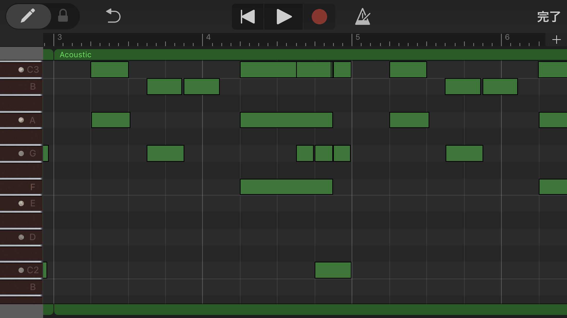Select the G note in bar 5
This screenshot has width=567, height=318.
[x=464, y=153]
